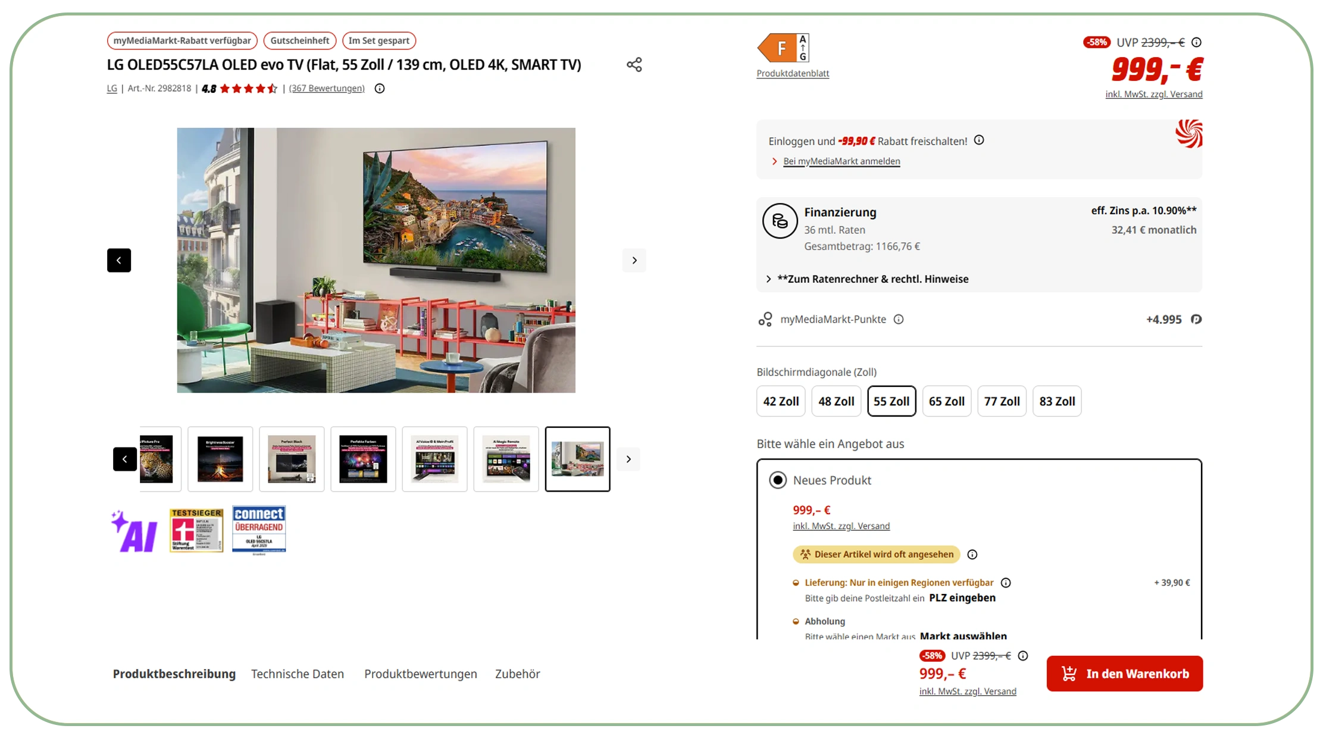
Task: Open top 'inkl. MwSt. zzgl. Versand' link
Action: [1154, 94]
